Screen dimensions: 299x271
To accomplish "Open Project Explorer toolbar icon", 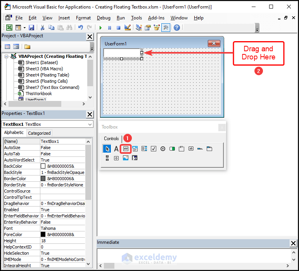I will coord(138,28).
